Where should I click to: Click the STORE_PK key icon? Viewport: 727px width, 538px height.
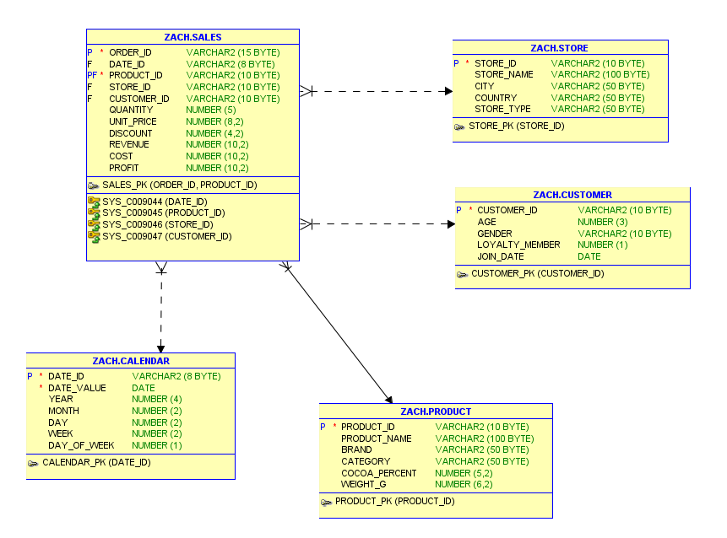(x=459, y=126)
